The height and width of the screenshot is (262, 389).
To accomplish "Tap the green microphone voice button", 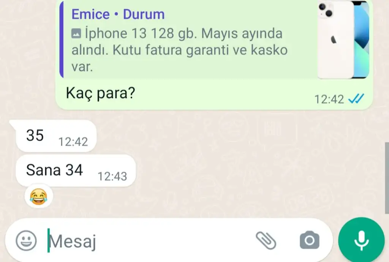I will click(361, 240).
